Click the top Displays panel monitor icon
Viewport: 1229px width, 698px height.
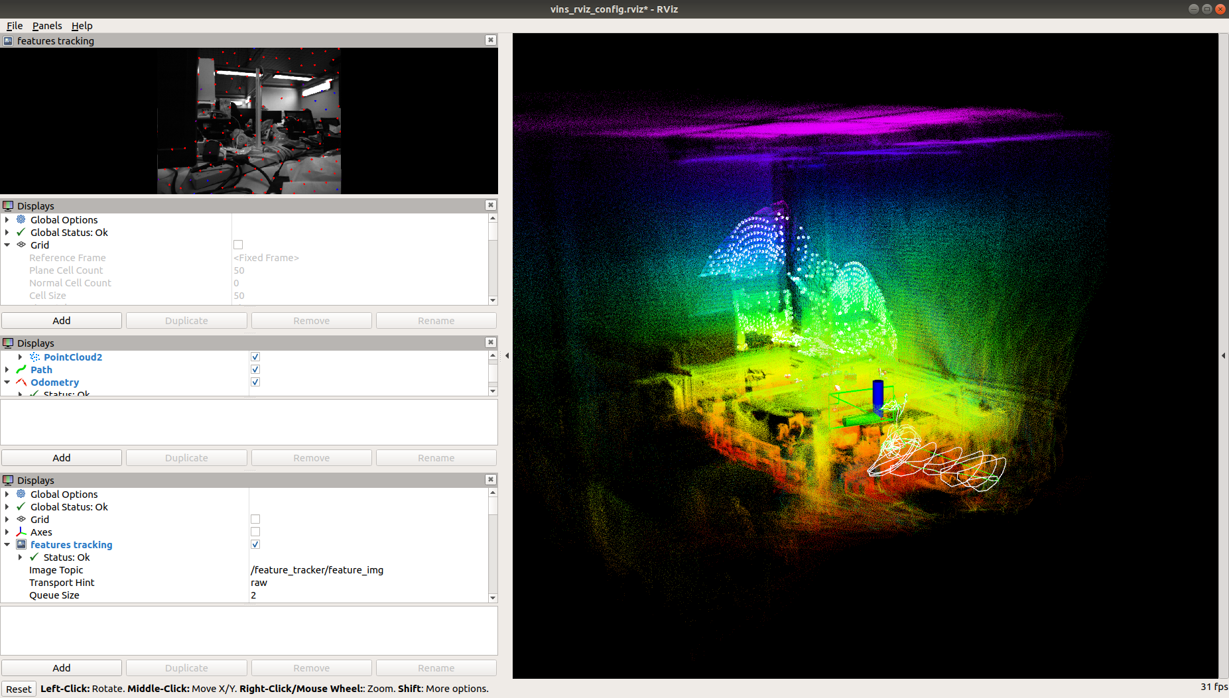(8, 205)
